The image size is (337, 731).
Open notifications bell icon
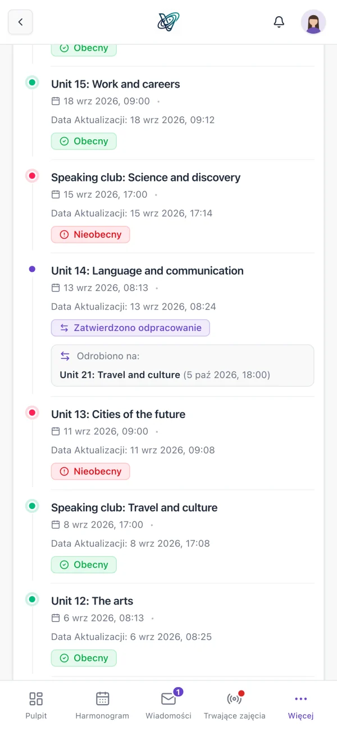coord(279,22)
